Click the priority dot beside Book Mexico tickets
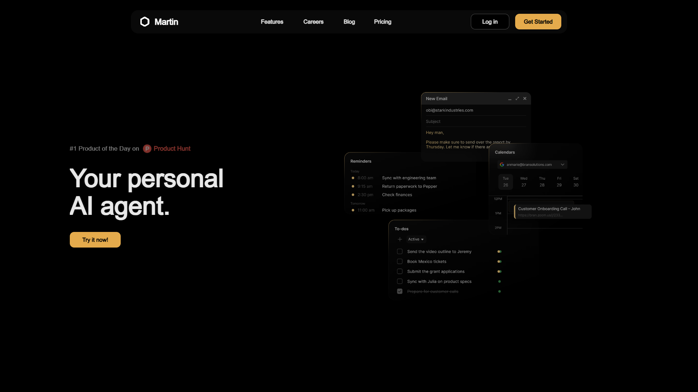 click(x=500, y=262)
